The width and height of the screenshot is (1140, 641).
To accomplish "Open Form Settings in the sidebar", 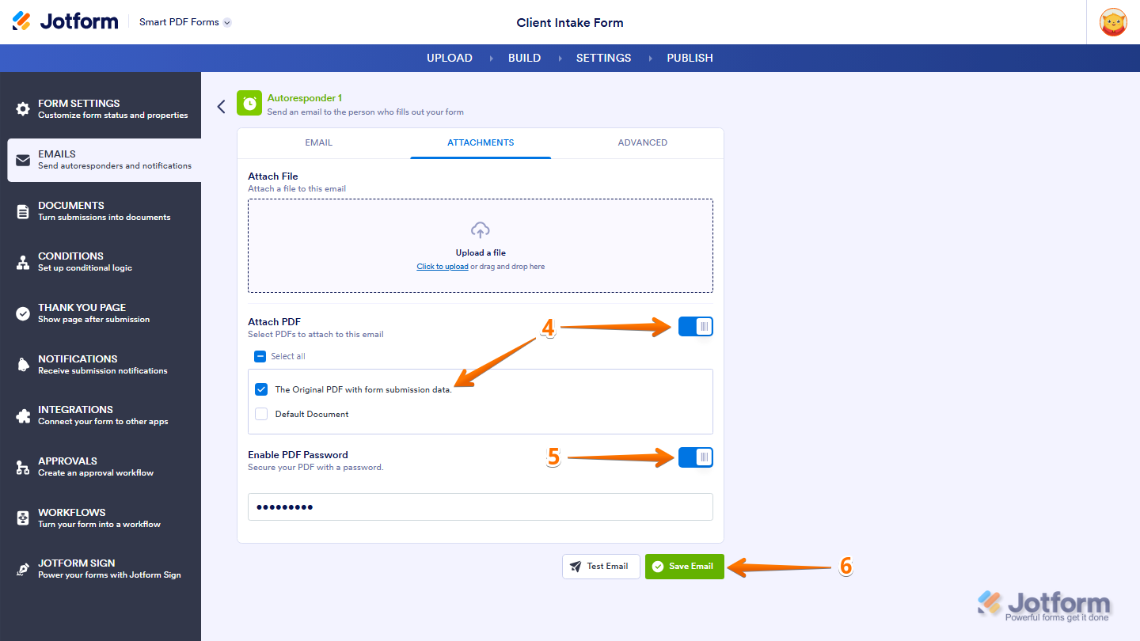I will [101, 109].
